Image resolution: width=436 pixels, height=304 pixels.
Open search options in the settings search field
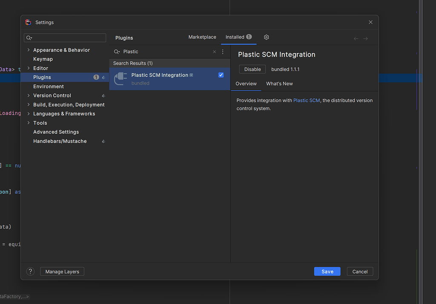(28, 37)
